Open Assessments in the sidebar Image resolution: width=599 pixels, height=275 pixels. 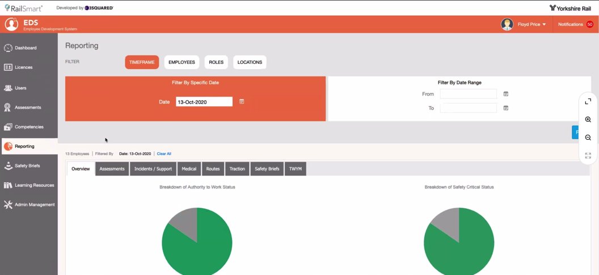point(29,108)
